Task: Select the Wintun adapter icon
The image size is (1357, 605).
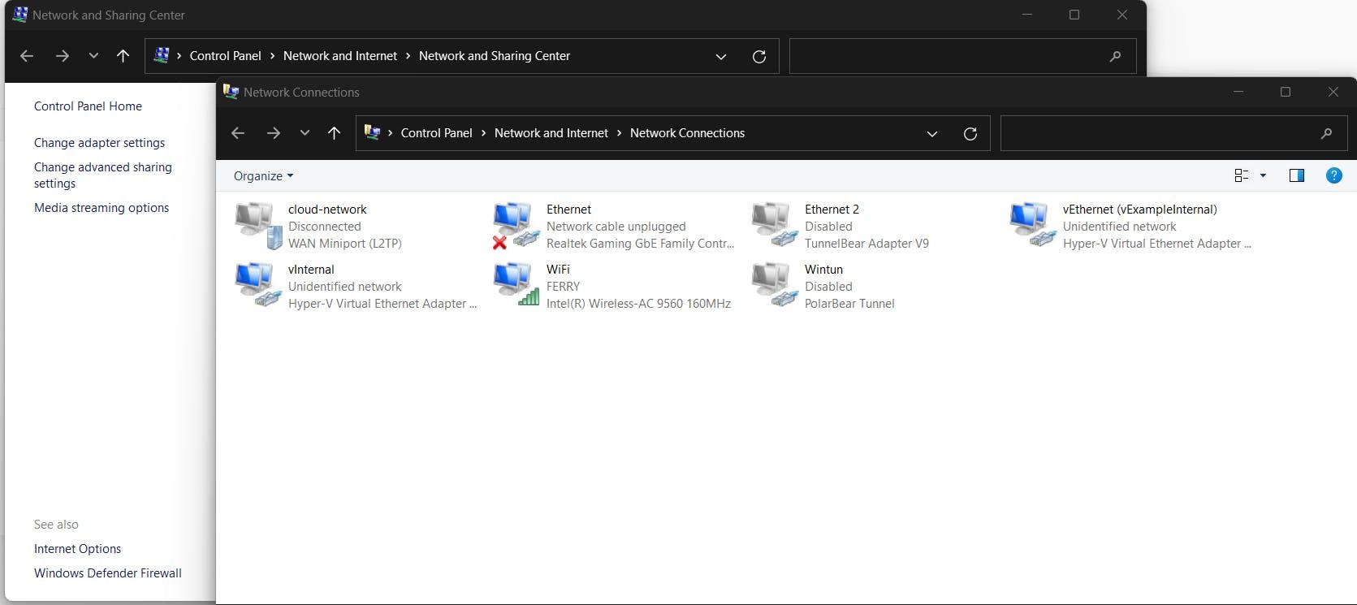Action: click(775, 286)
